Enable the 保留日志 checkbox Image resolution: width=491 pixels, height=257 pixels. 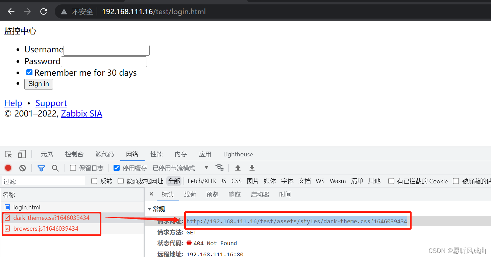click(73, 168)
